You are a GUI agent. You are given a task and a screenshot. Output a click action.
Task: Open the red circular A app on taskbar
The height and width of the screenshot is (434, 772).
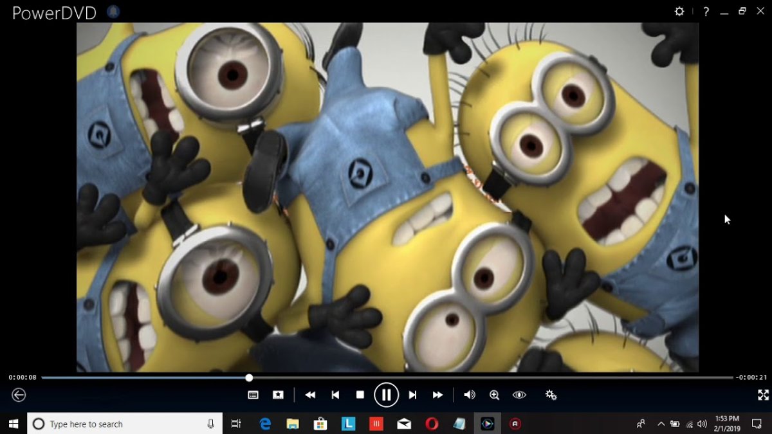(515, 424)
